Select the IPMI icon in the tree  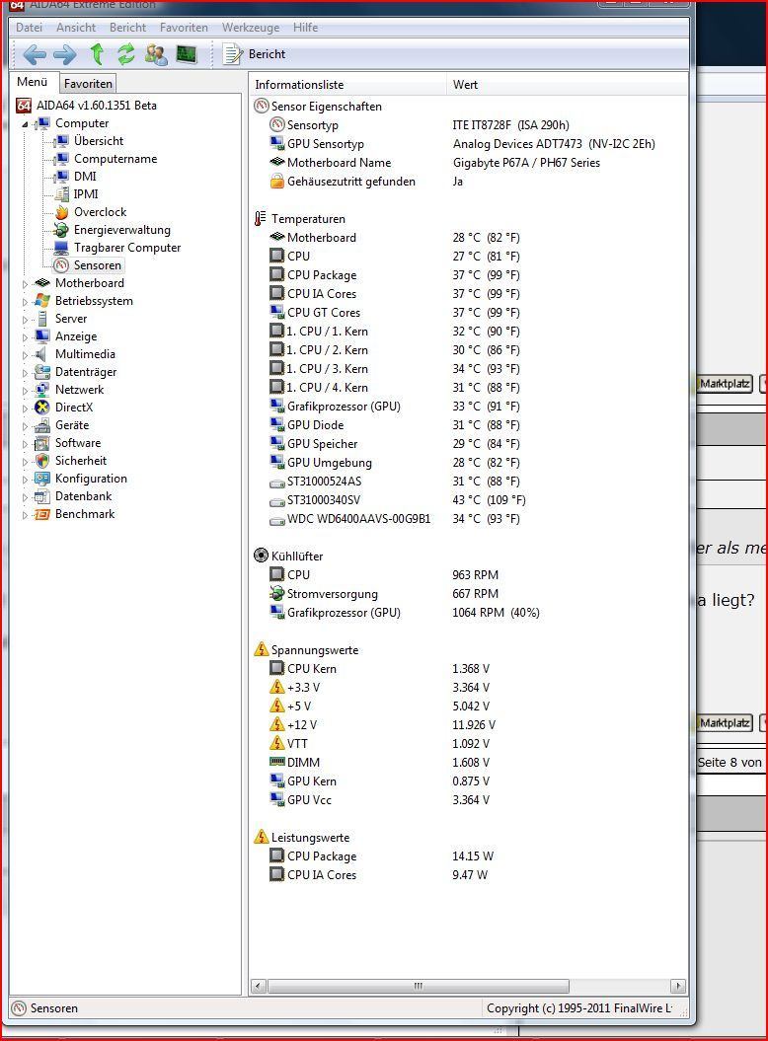[62, 193]
